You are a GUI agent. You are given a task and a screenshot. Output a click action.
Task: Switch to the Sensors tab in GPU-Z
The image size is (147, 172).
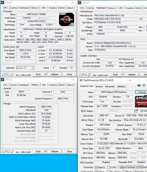point(99,86)
